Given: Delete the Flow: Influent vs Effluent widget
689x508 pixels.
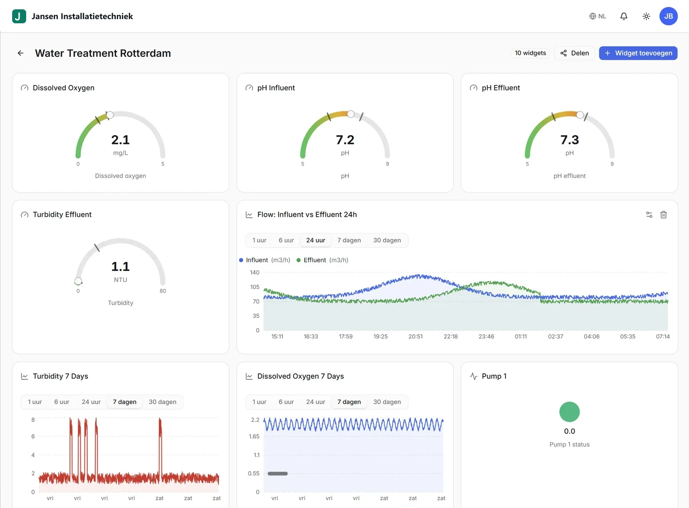Looking at the screenshot, I should coord(663,215).
